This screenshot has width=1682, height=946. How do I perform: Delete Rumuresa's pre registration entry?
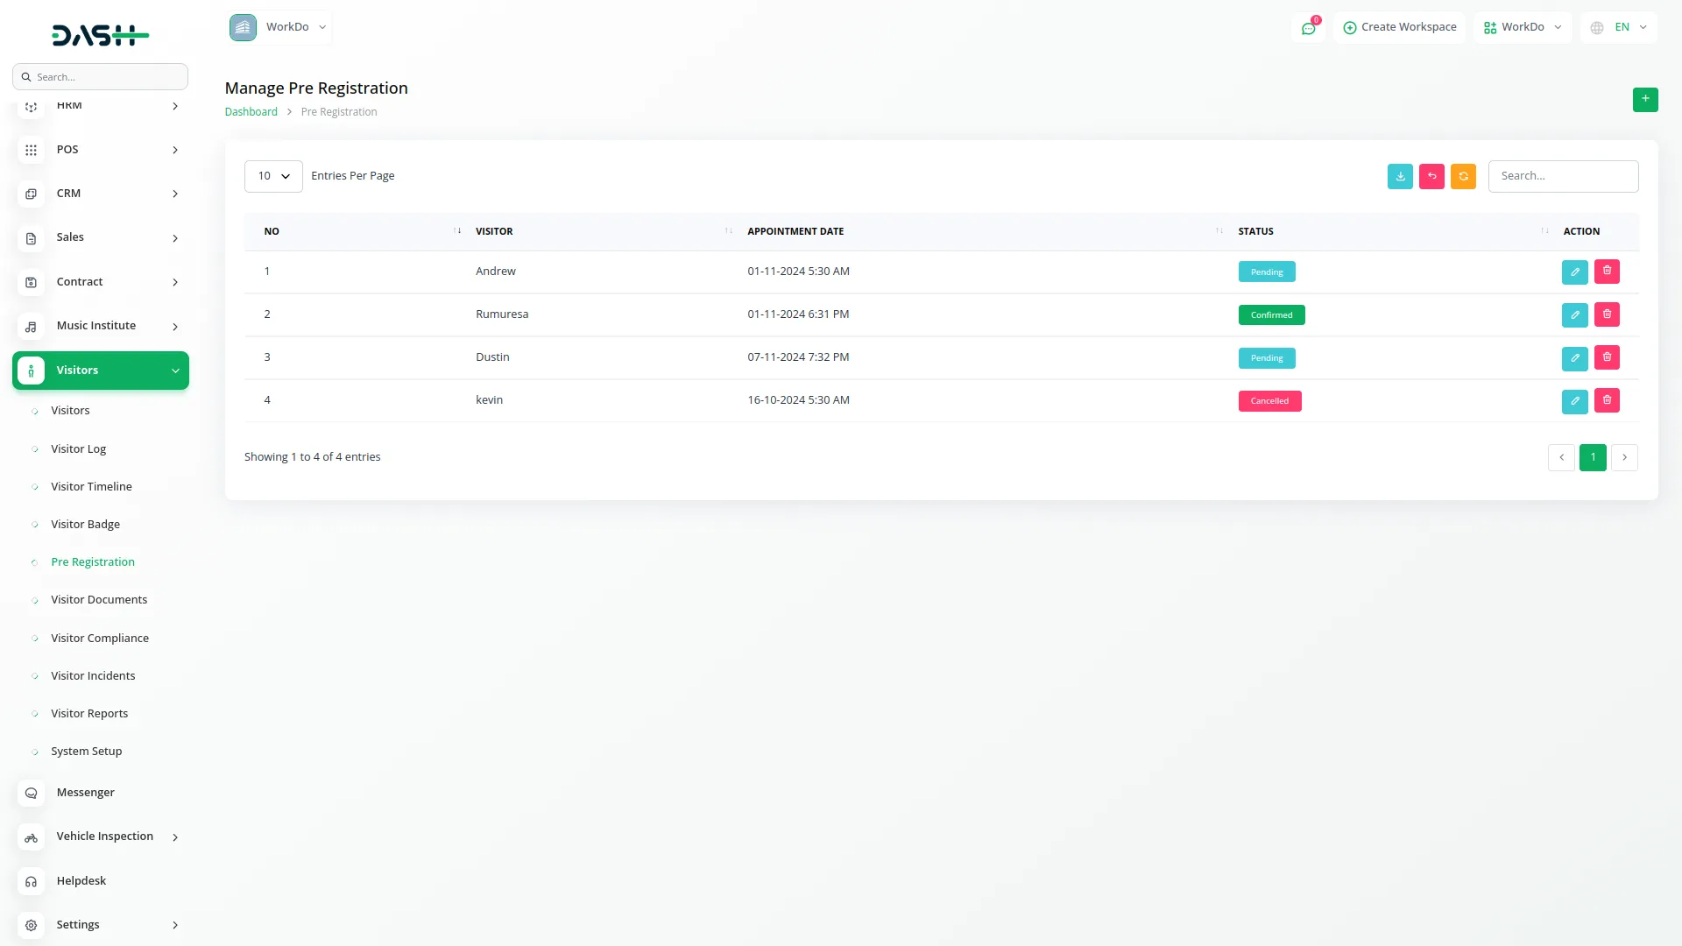[x=1607, y=314]
